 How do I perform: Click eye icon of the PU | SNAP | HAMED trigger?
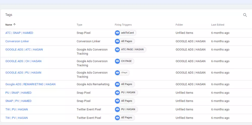(x=117, y=93)
